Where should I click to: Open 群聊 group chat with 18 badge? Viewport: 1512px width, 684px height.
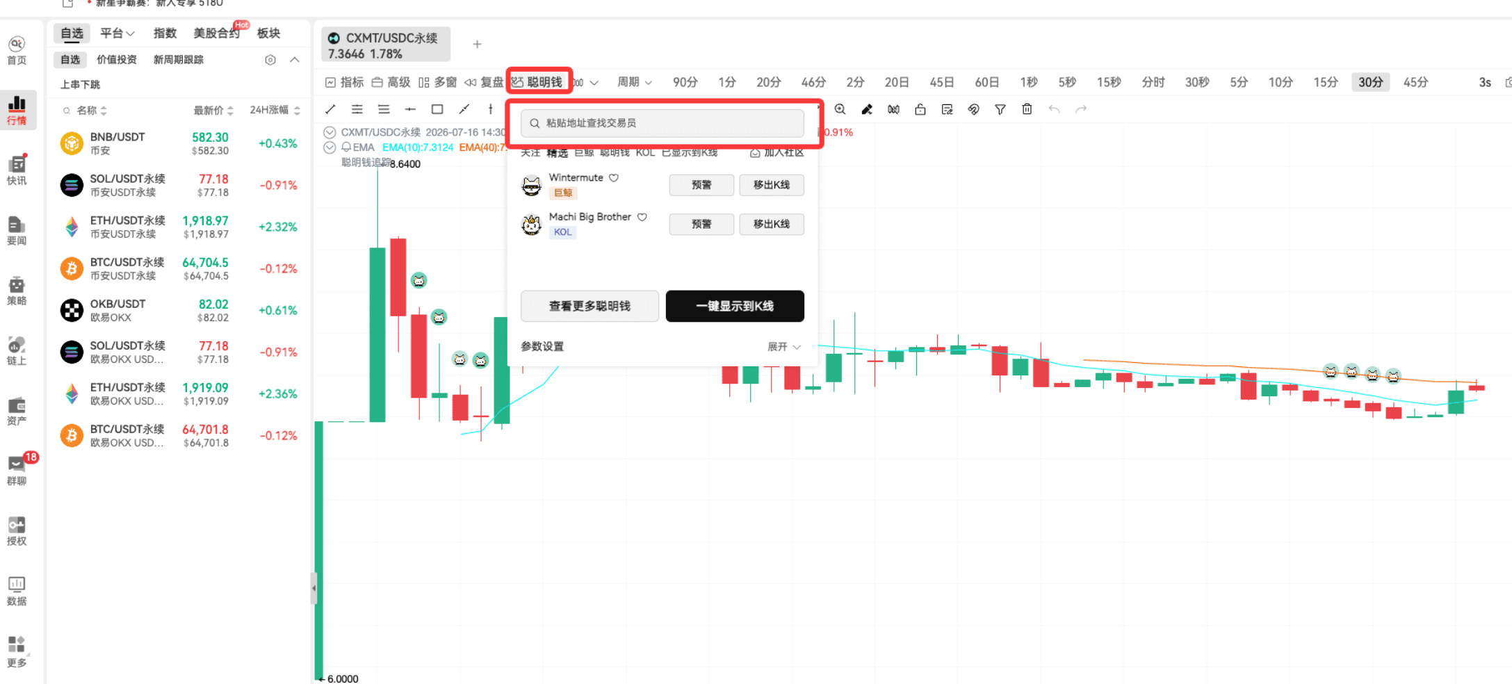17,471
